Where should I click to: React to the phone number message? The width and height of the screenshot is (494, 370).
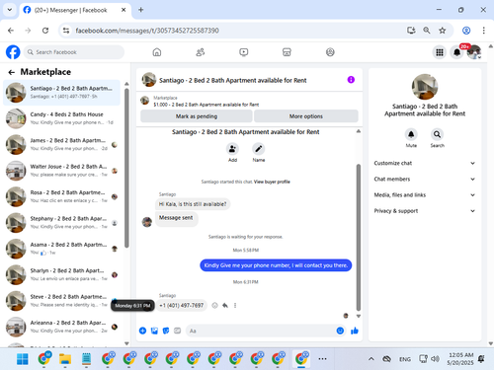214,305
